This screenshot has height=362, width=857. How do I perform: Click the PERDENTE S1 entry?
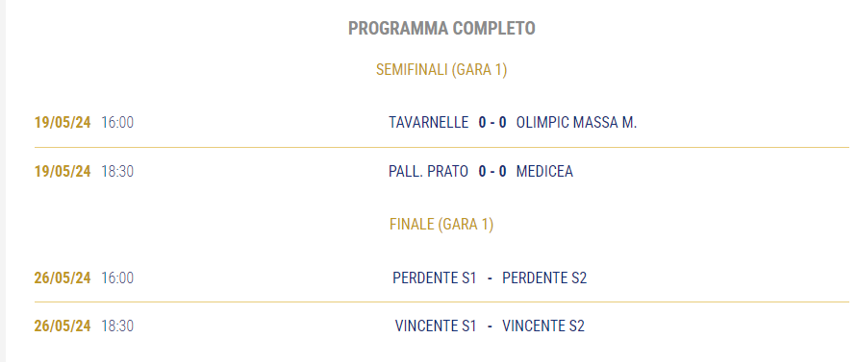[x=435, y=278]
